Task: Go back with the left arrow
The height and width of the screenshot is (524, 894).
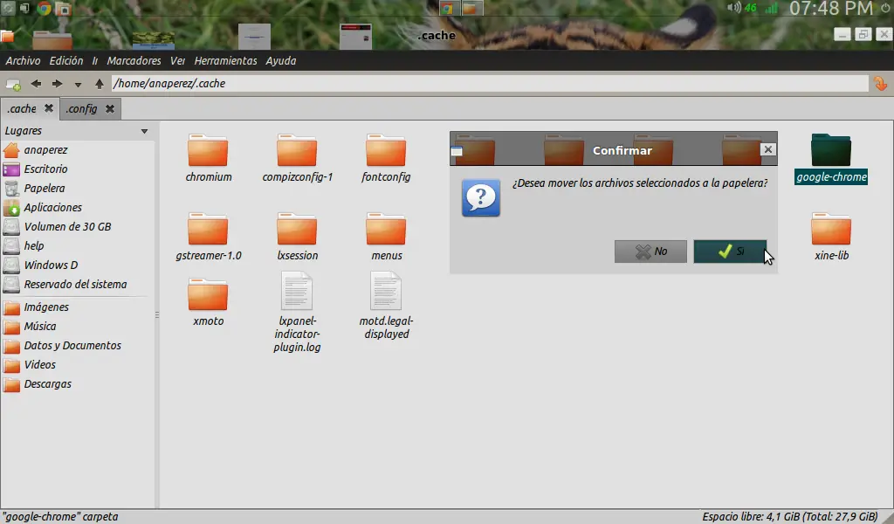Action: [x=36, y=84]
